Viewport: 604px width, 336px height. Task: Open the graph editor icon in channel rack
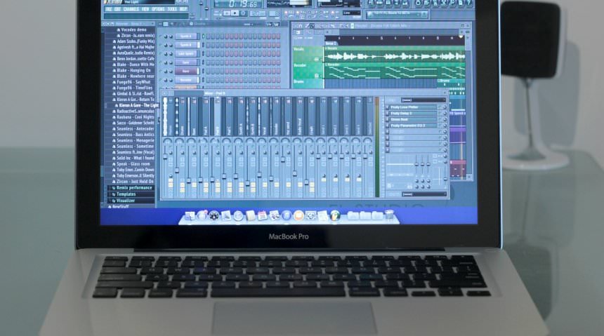click(270, 24)
